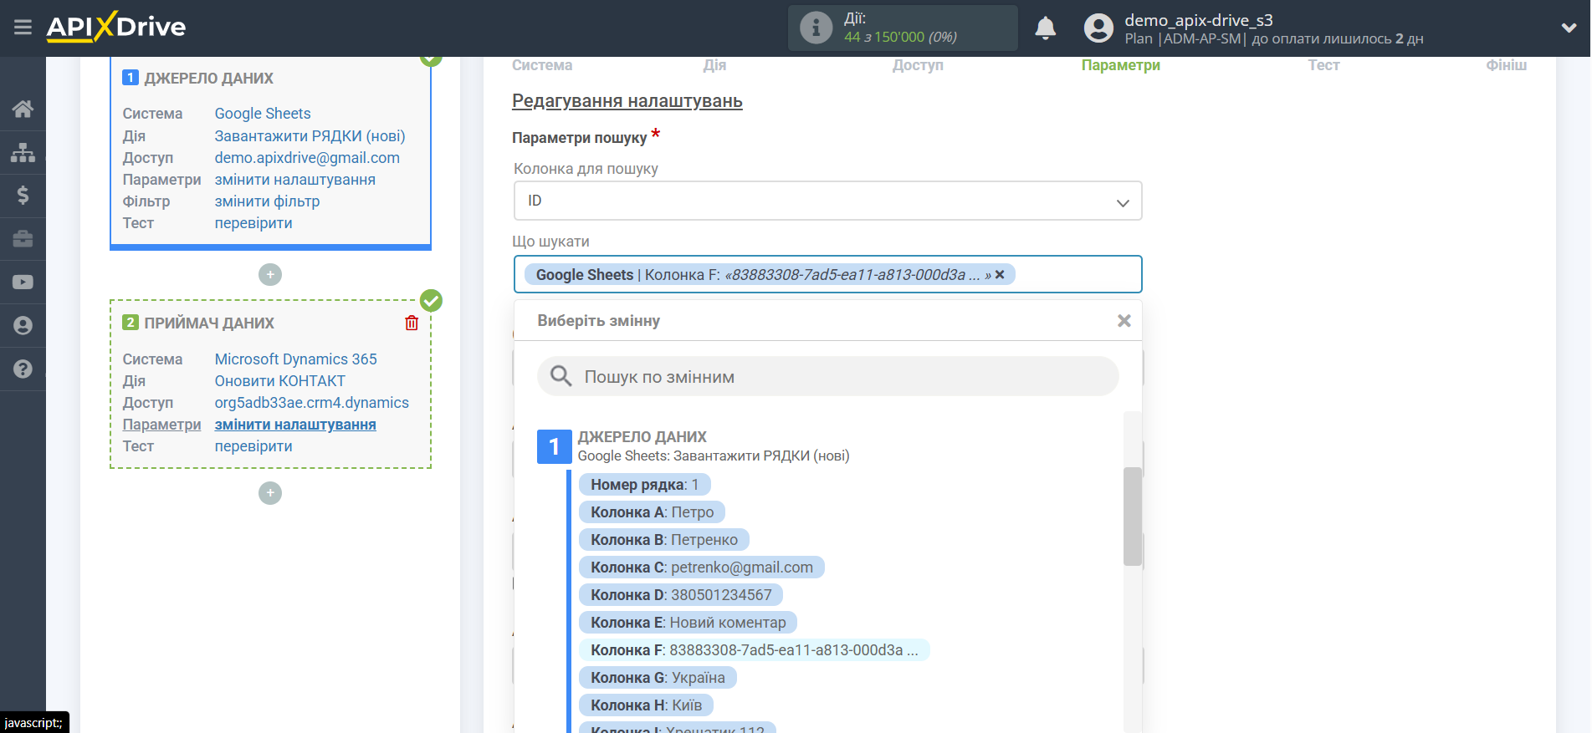Image resolution: width=1592 pixels, height=733 pixels.
Task: Click the Дії usage counter text
Action: coord(900,28)
